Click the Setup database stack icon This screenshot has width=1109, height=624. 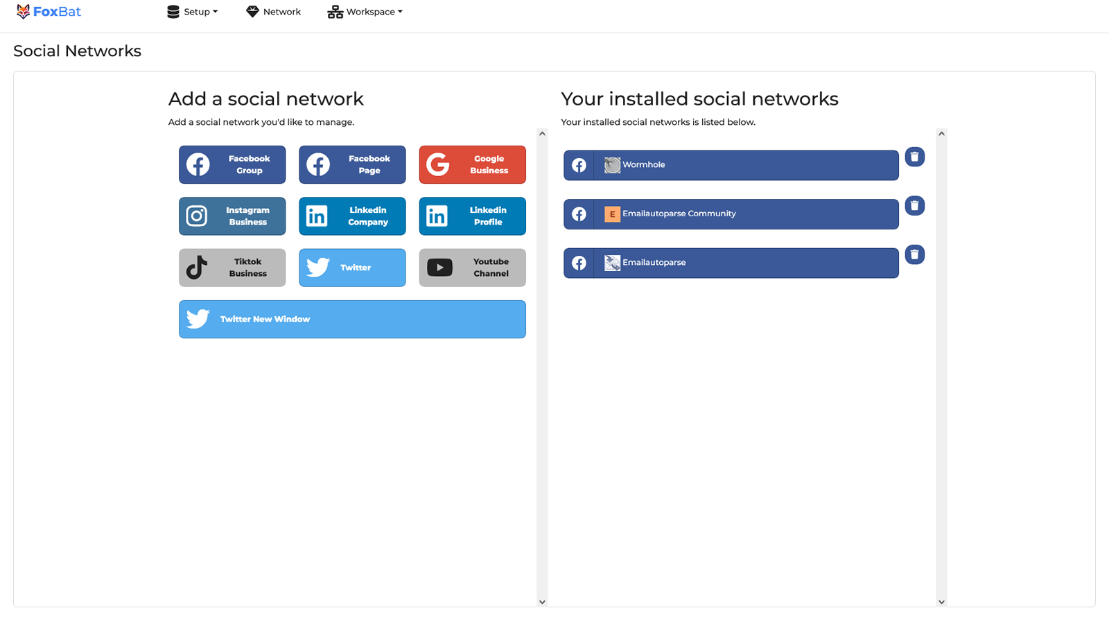173,12
